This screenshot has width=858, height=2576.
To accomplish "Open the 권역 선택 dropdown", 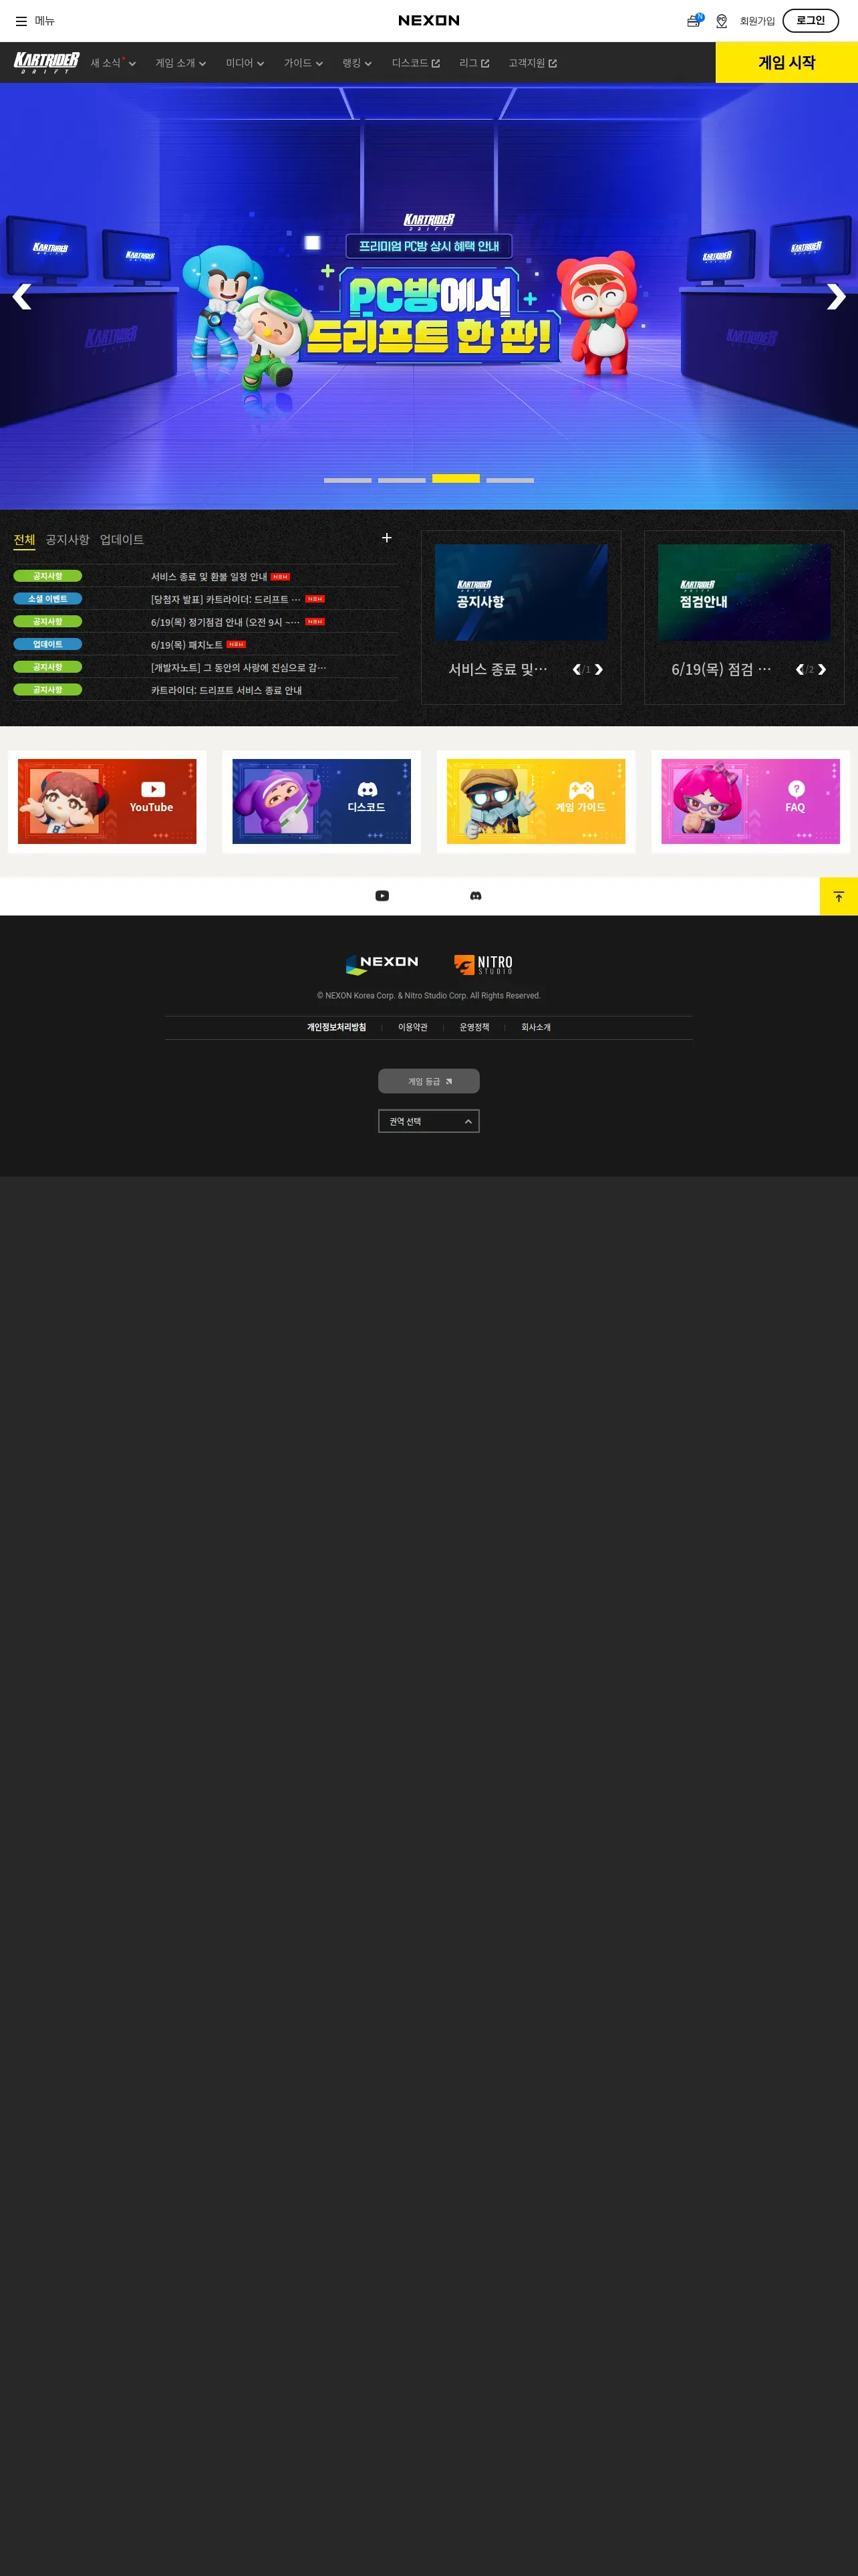I will (428, 1121).
